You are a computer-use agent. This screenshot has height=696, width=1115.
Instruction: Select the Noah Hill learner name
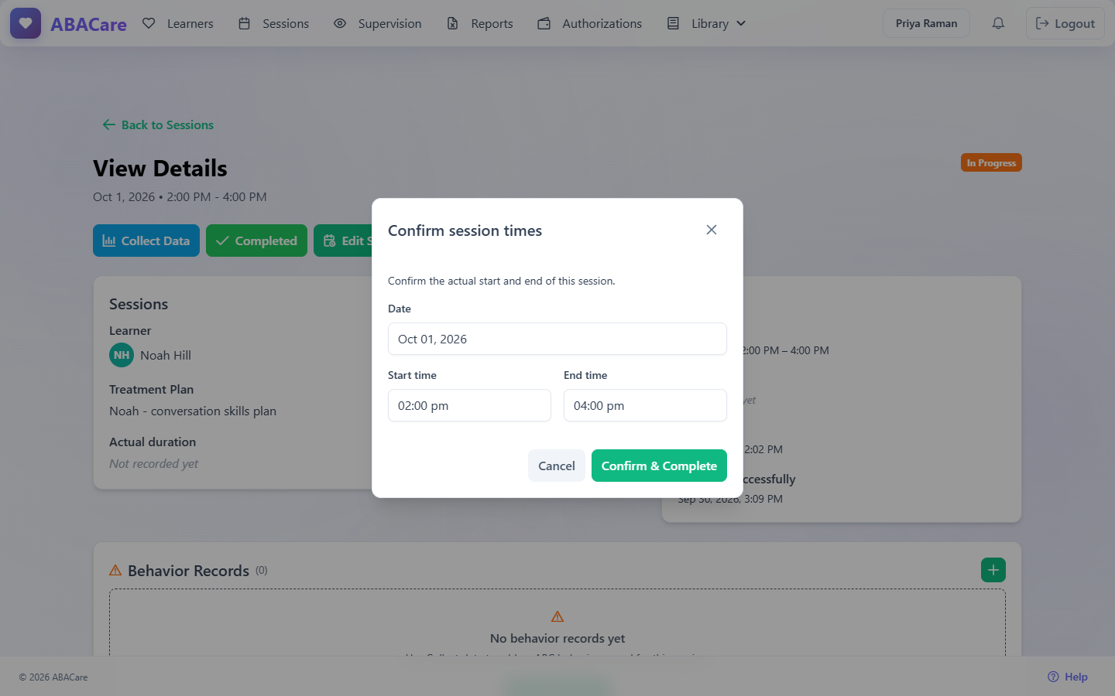(166, 355)
